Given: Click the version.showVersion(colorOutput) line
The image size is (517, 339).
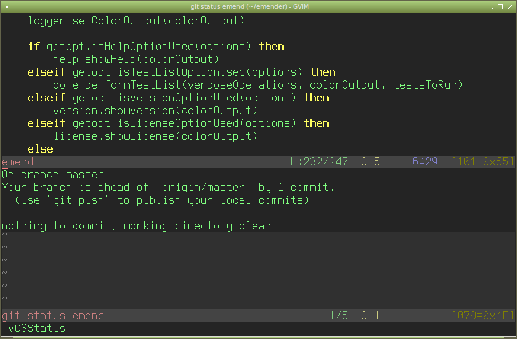Looking at the screenshot, I should tap(155, 111).
